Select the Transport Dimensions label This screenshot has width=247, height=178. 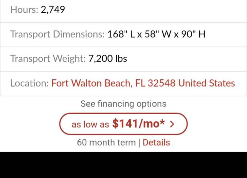(57, 34)
